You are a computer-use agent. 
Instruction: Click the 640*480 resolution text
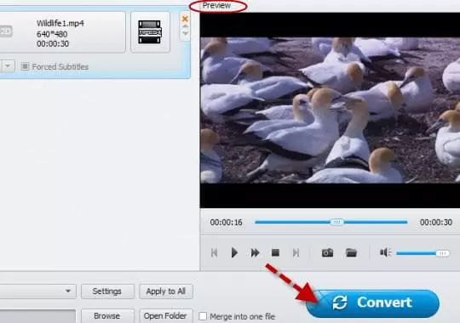pyautogui.click(x=52, y=34)
